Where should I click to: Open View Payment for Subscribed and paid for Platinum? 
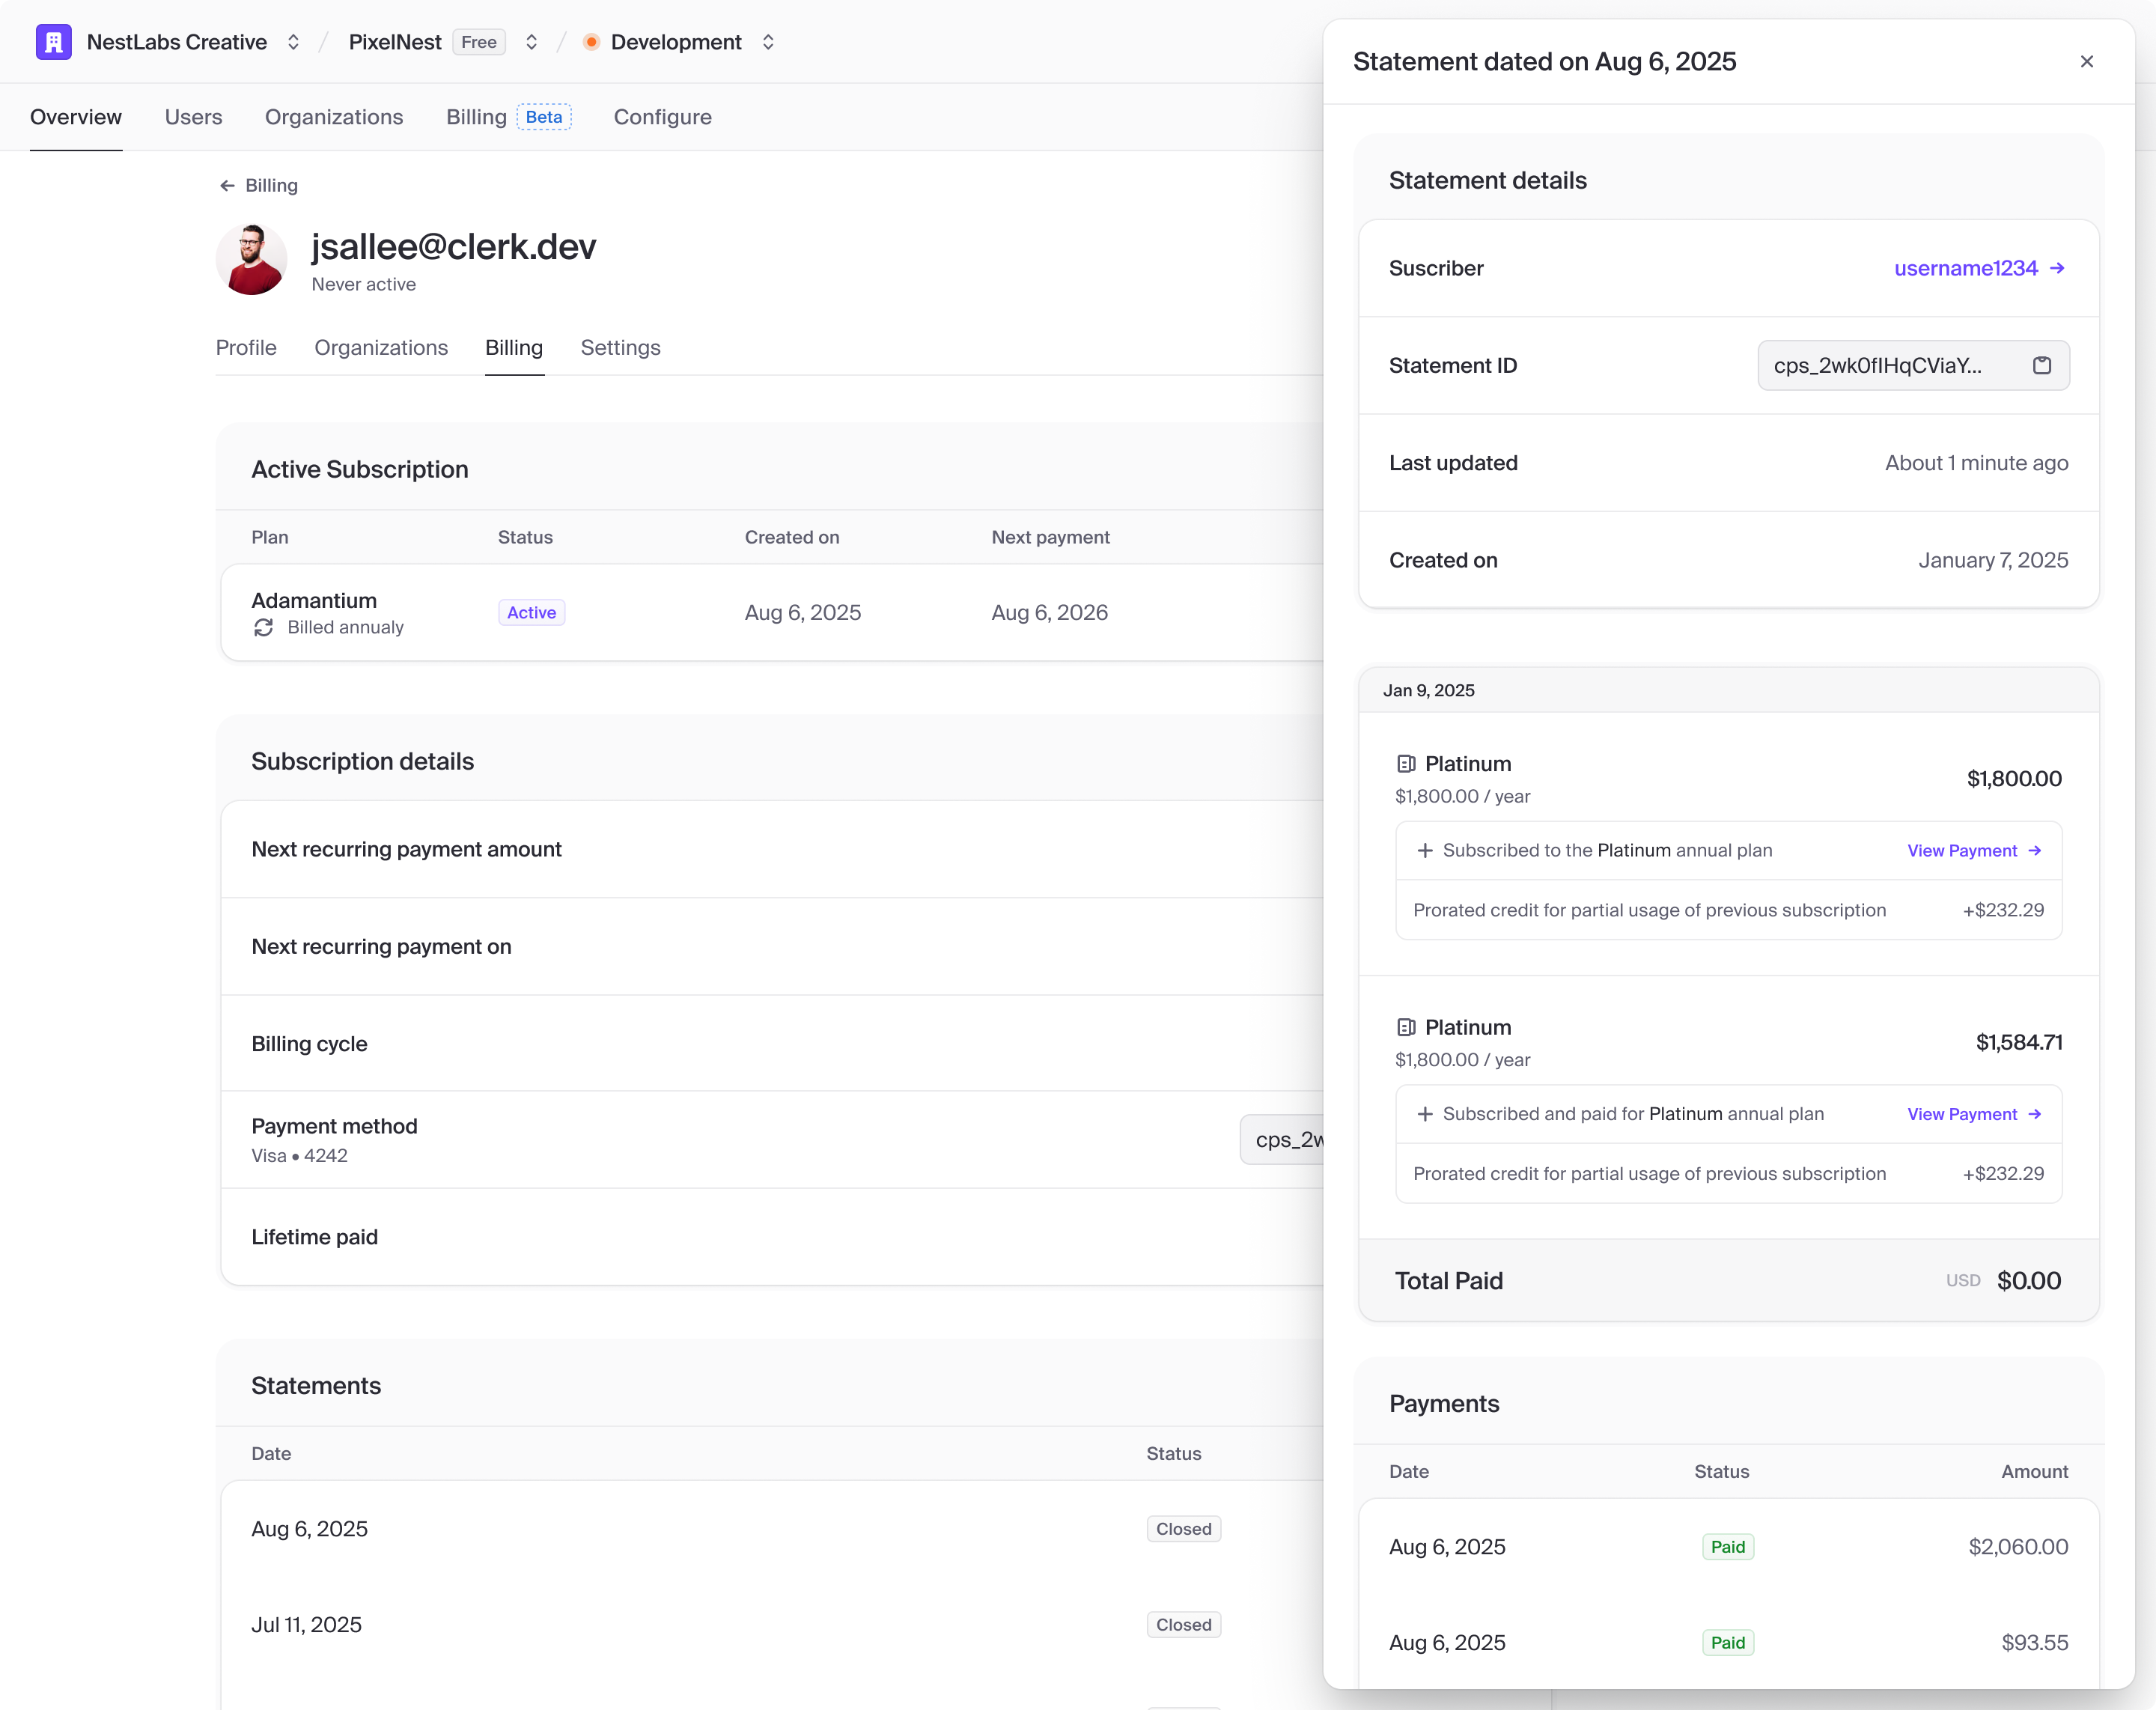[x=1975, y=1114]
